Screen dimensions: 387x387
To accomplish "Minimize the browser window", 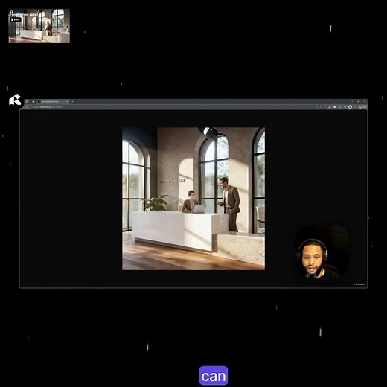I will tap(352, 101).
